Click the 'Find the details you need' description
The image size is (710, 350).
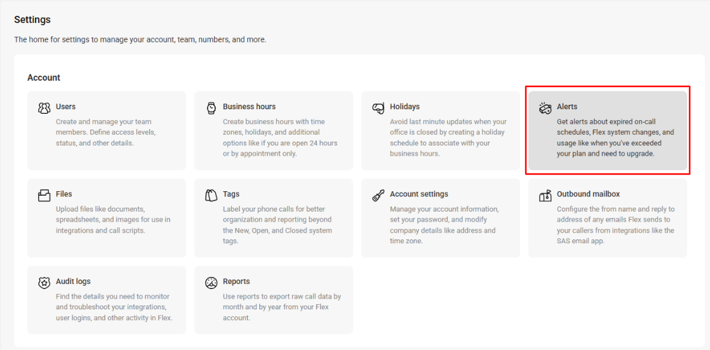pos(114,307)
